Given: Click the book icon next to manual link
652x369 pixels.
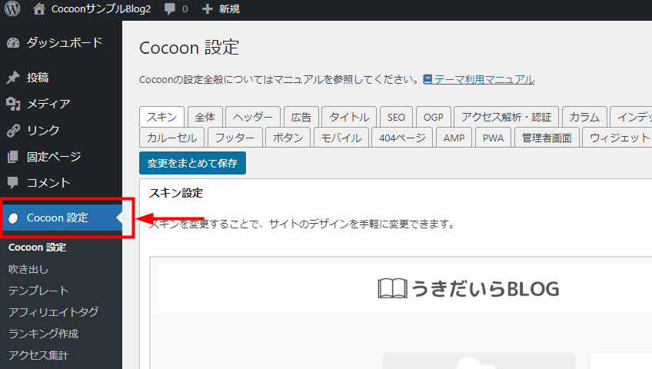Looking at the screenshot, I should (427, 79).
